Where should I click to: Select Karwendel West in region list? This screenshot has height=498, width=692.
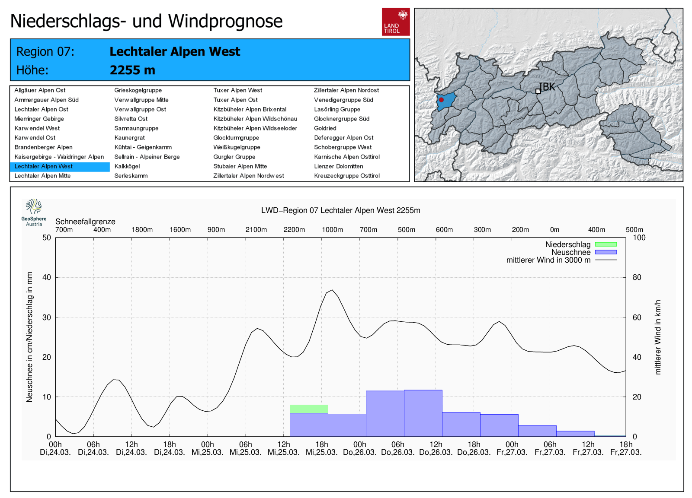37,128
